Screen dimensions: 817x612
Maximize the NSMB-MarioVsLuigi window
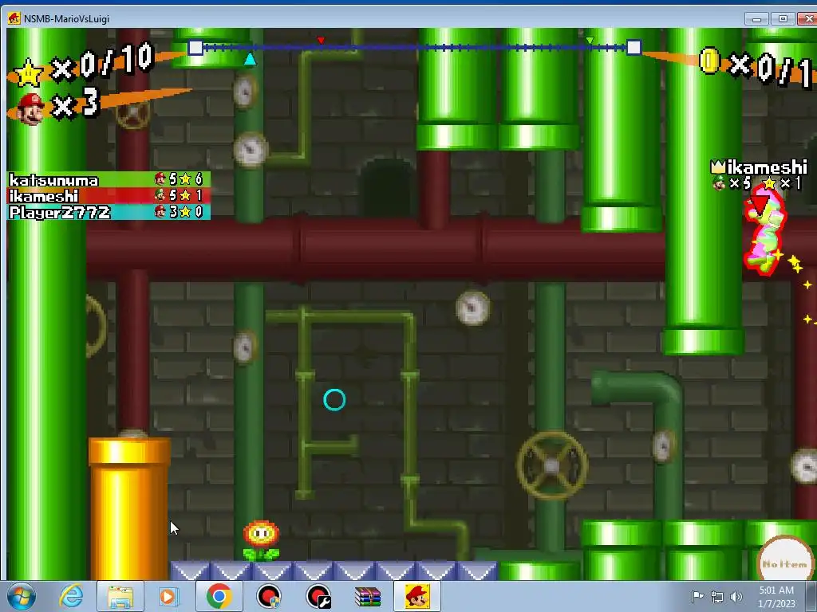tap(783, 19)
